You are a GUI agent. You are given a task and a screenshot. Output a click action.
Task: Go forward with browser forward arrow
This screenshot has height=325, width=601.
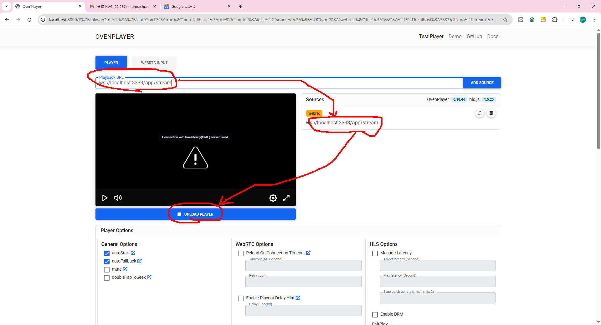18,20
